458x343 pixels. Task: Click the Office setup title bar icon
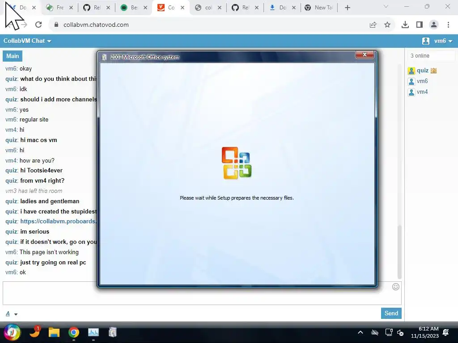point(104,57)
